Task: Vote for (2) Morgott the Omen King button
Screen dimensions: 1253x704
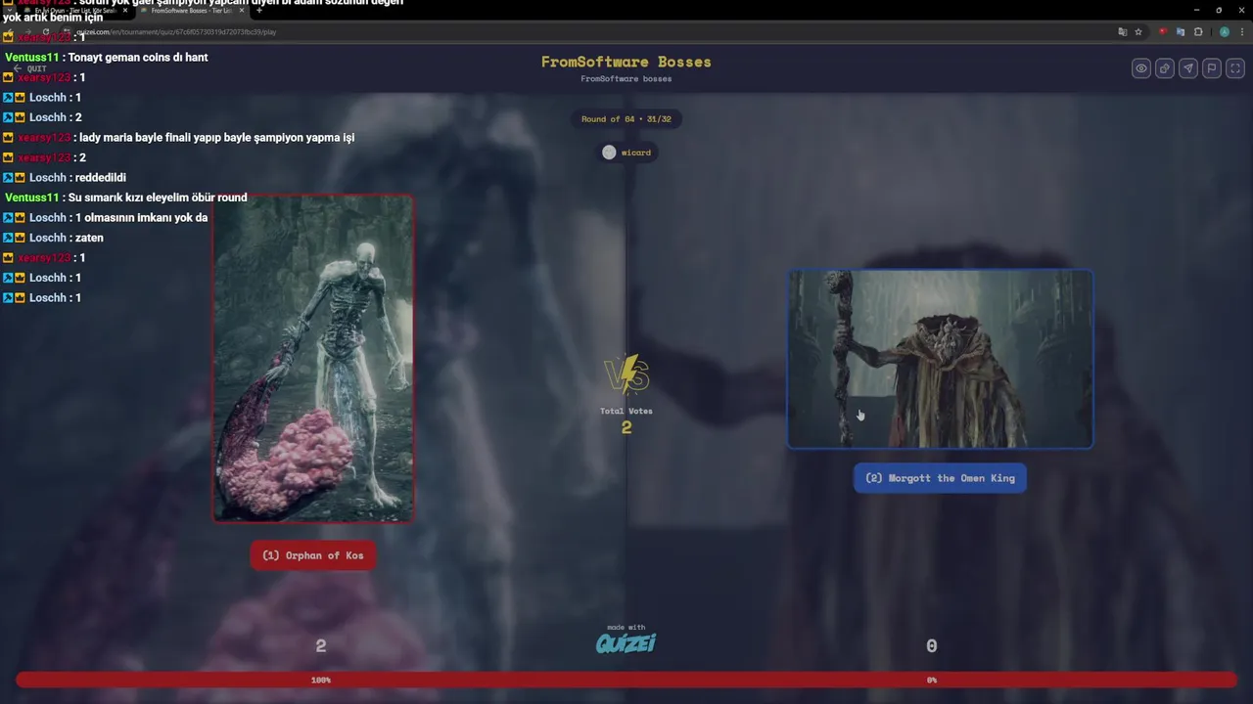Action: coord(940,478)
